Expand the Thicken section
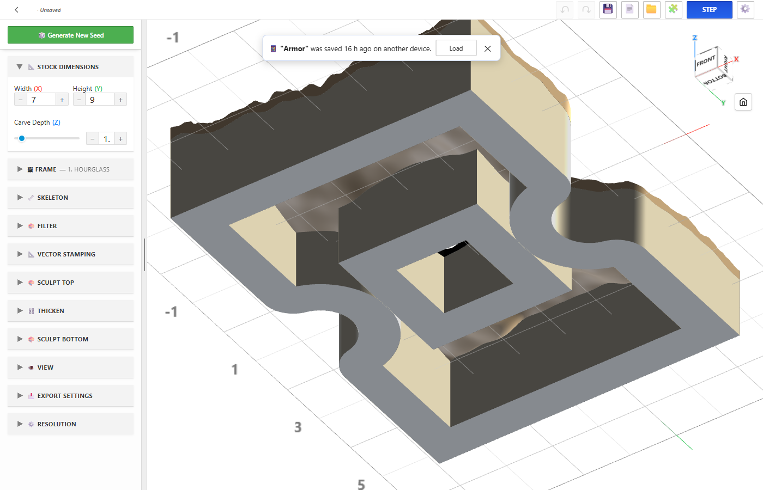763x490 pixels. coord(70,311)
